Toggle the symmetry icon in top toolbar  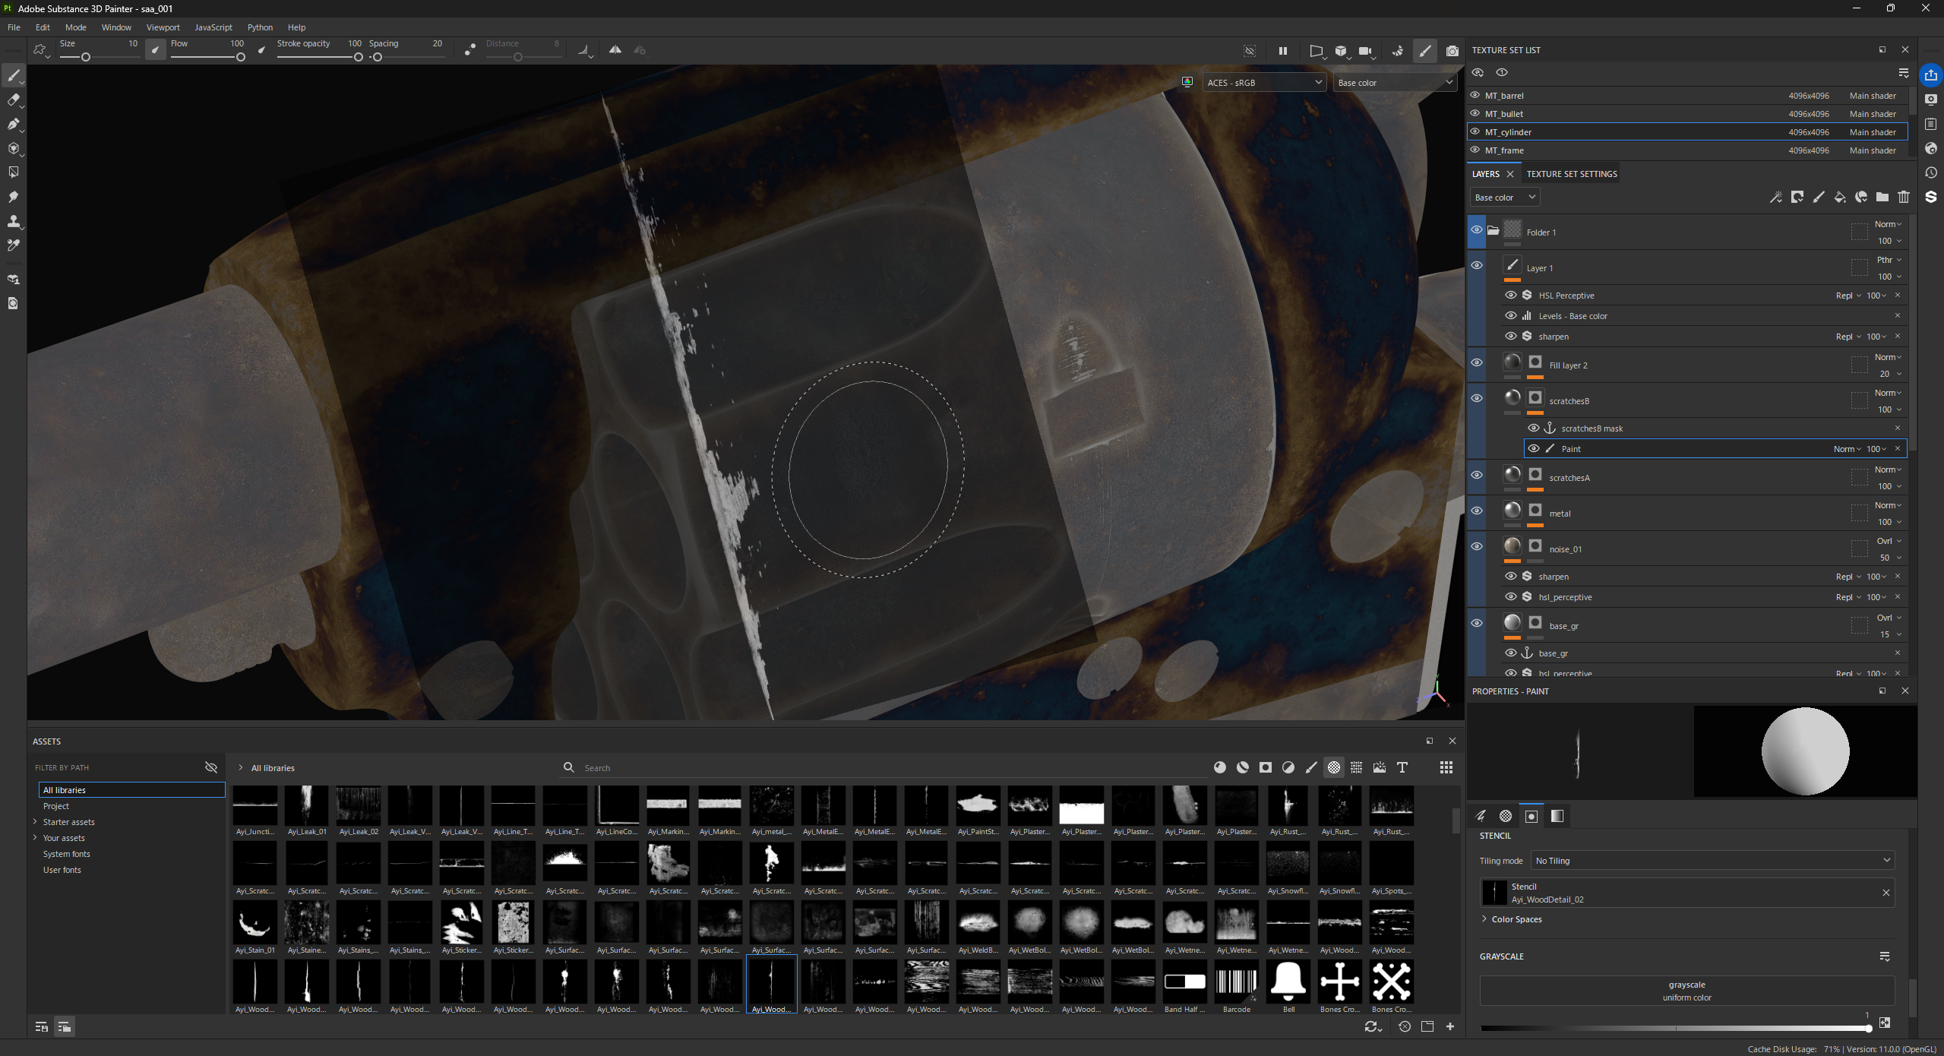[x=615, y=50]
